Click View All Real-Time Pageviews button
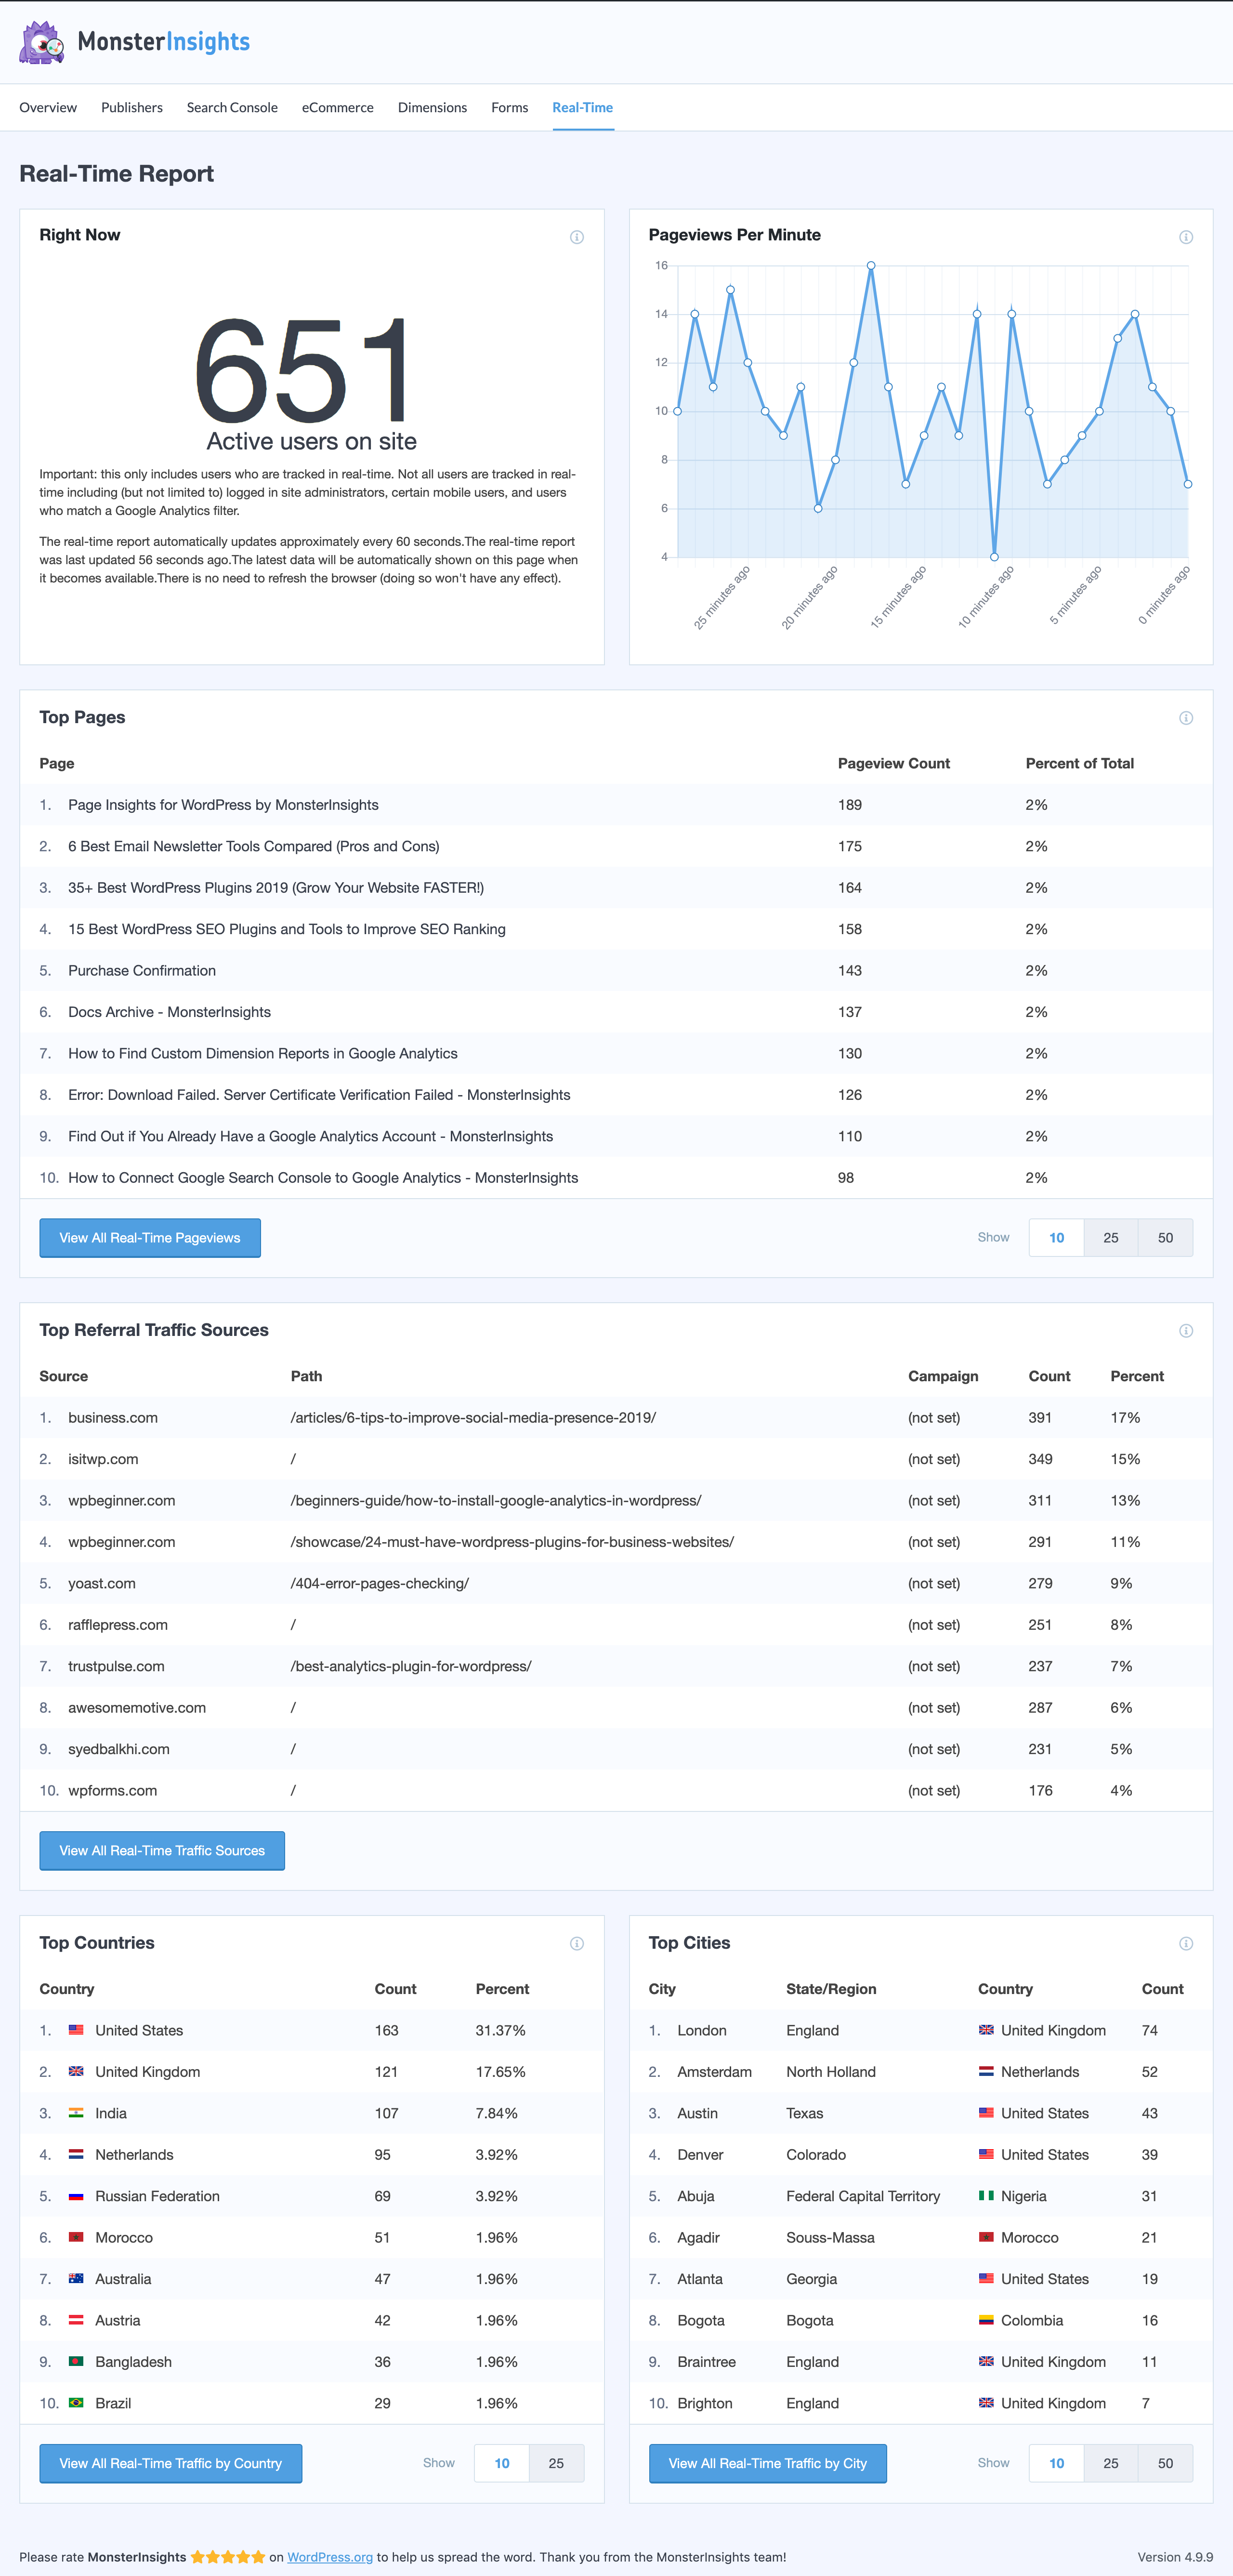The width and height of the screenshot is (1233, 2576). click(x=150, y=1238)
